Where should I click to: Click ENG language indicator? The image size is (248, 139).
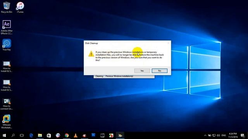pyautogui.click(x=224, y=136)
